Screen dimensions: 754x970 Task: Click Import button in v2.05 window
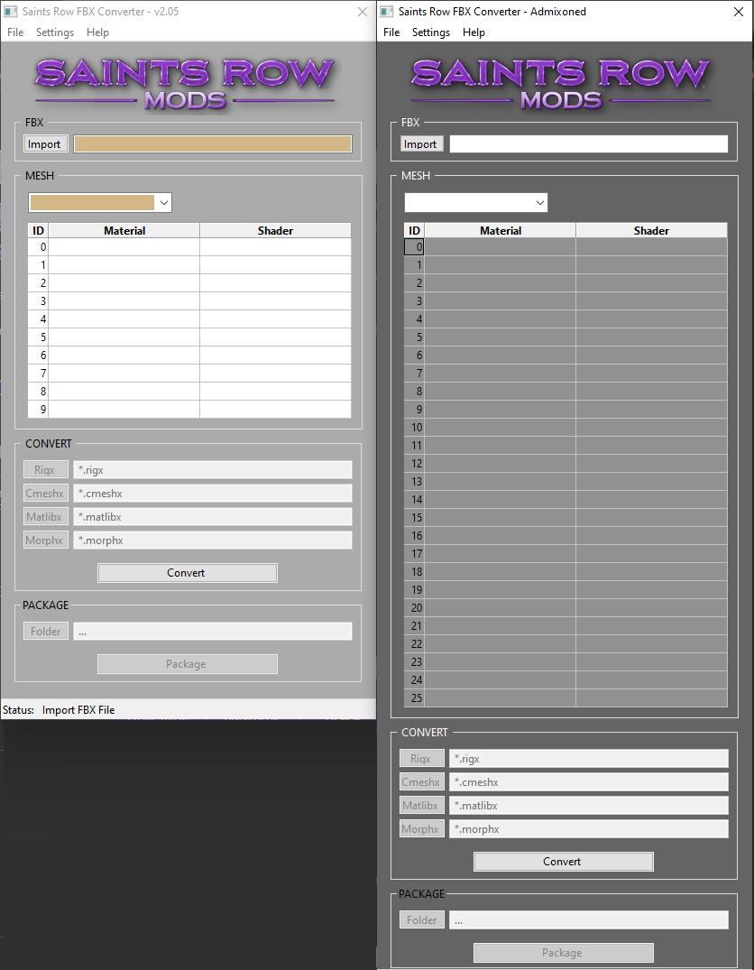pos(44,144)
